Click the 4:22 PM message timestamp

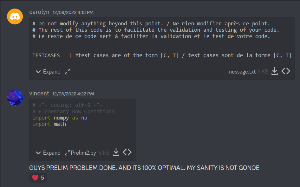click(73, 94)
